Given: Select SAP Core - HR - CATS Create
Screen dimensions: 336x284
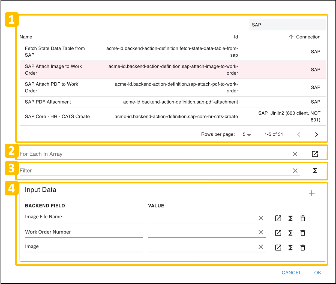Looking at the screenshot, I should [173, 117].
